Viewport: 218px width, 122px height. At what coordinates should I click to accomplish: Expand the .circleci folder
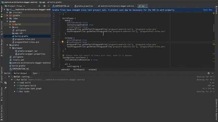pyautogui.click(x=7, y=13)
